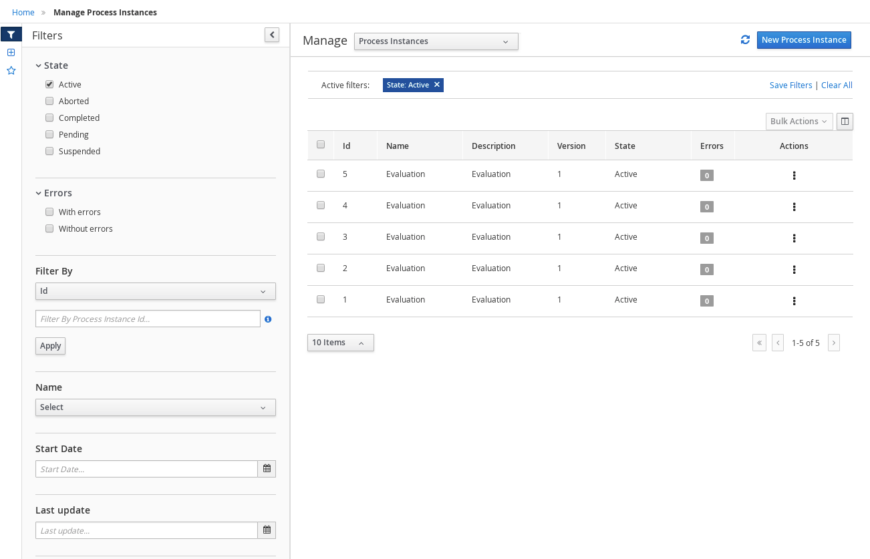Screen dimensions: 870x559
Task: Click the filter funnel icon in sidebar
Action: click(x=11, y=35)
